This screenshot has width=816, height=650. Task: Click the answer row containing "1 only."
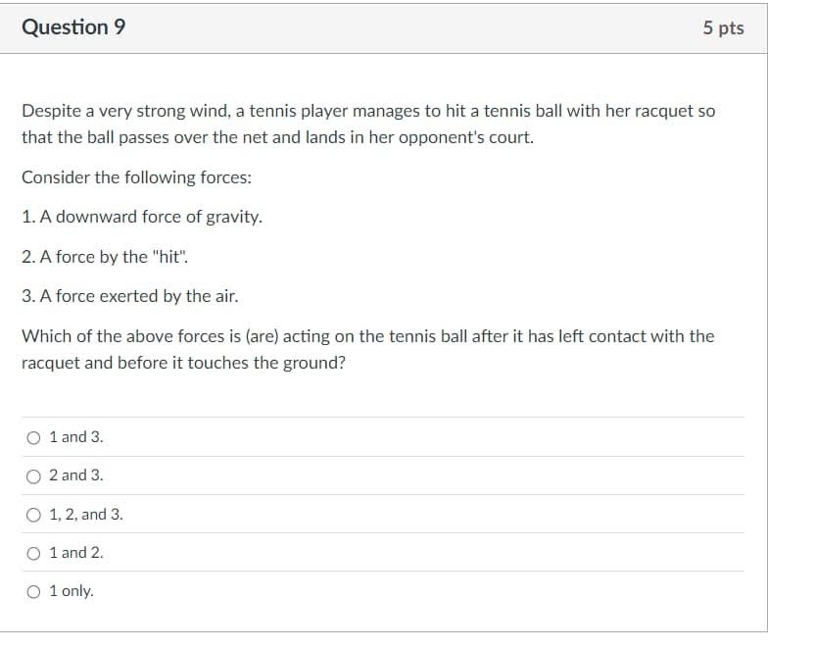pyautogui.click(x=382, y=590)
